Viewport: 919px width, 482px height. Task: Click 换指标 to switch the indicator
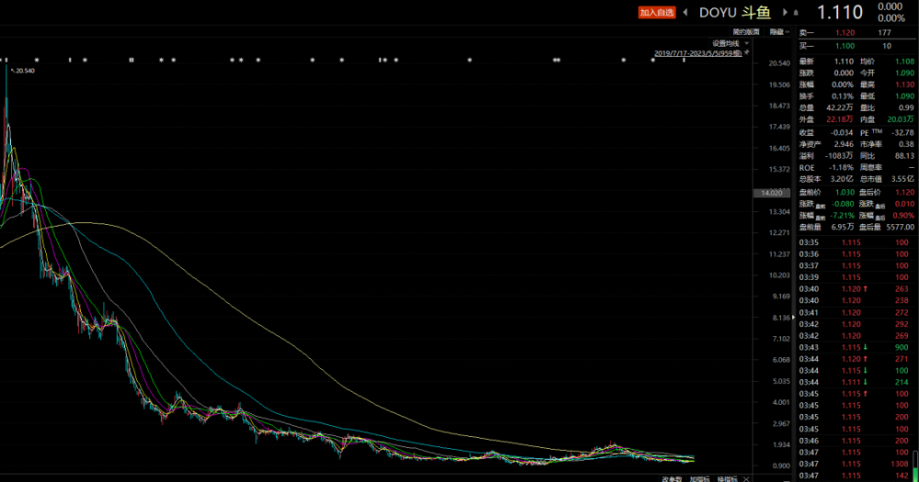coord(727,479)
